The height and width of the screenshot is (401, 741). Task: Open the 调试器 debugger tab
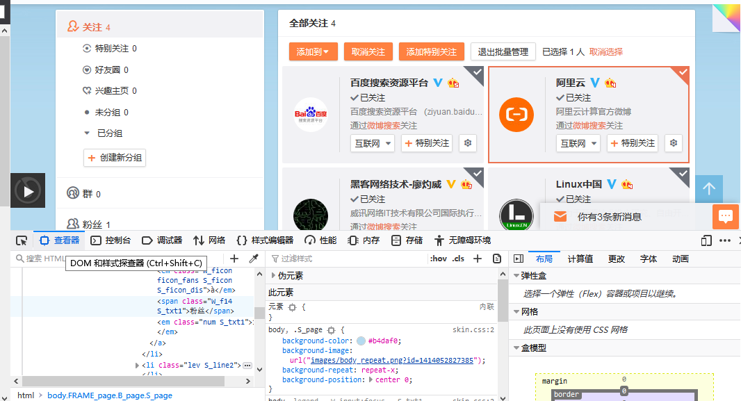tap(162, 240)
